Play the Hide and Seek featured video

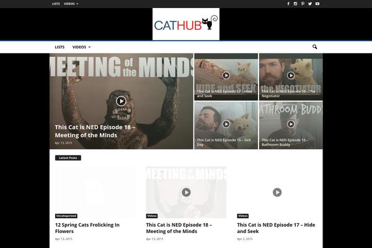pyautogui.click(x=226, y=76)
